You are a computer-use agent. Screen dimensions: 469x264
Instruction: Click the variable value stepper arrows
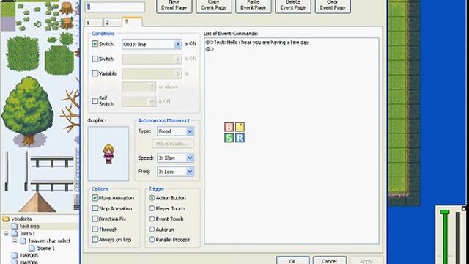tap(152, 87)
